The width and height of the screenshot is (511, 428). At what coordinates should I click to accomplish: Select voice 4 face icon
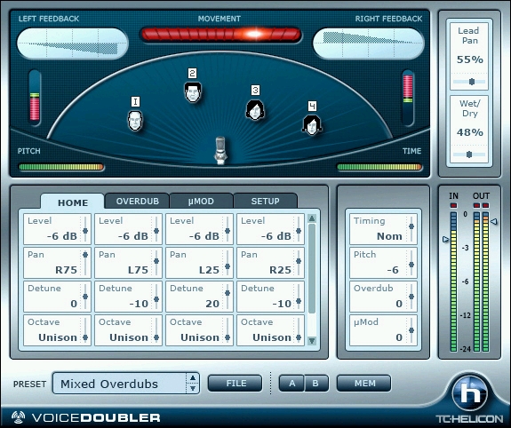coord(312,125)
